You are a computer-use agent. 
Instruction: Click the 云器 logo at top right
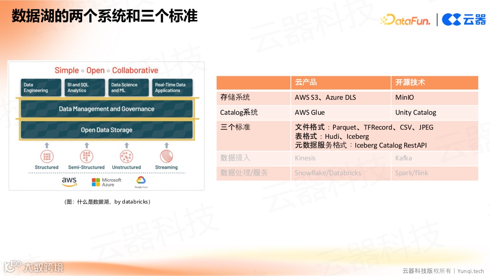(464, 20)
